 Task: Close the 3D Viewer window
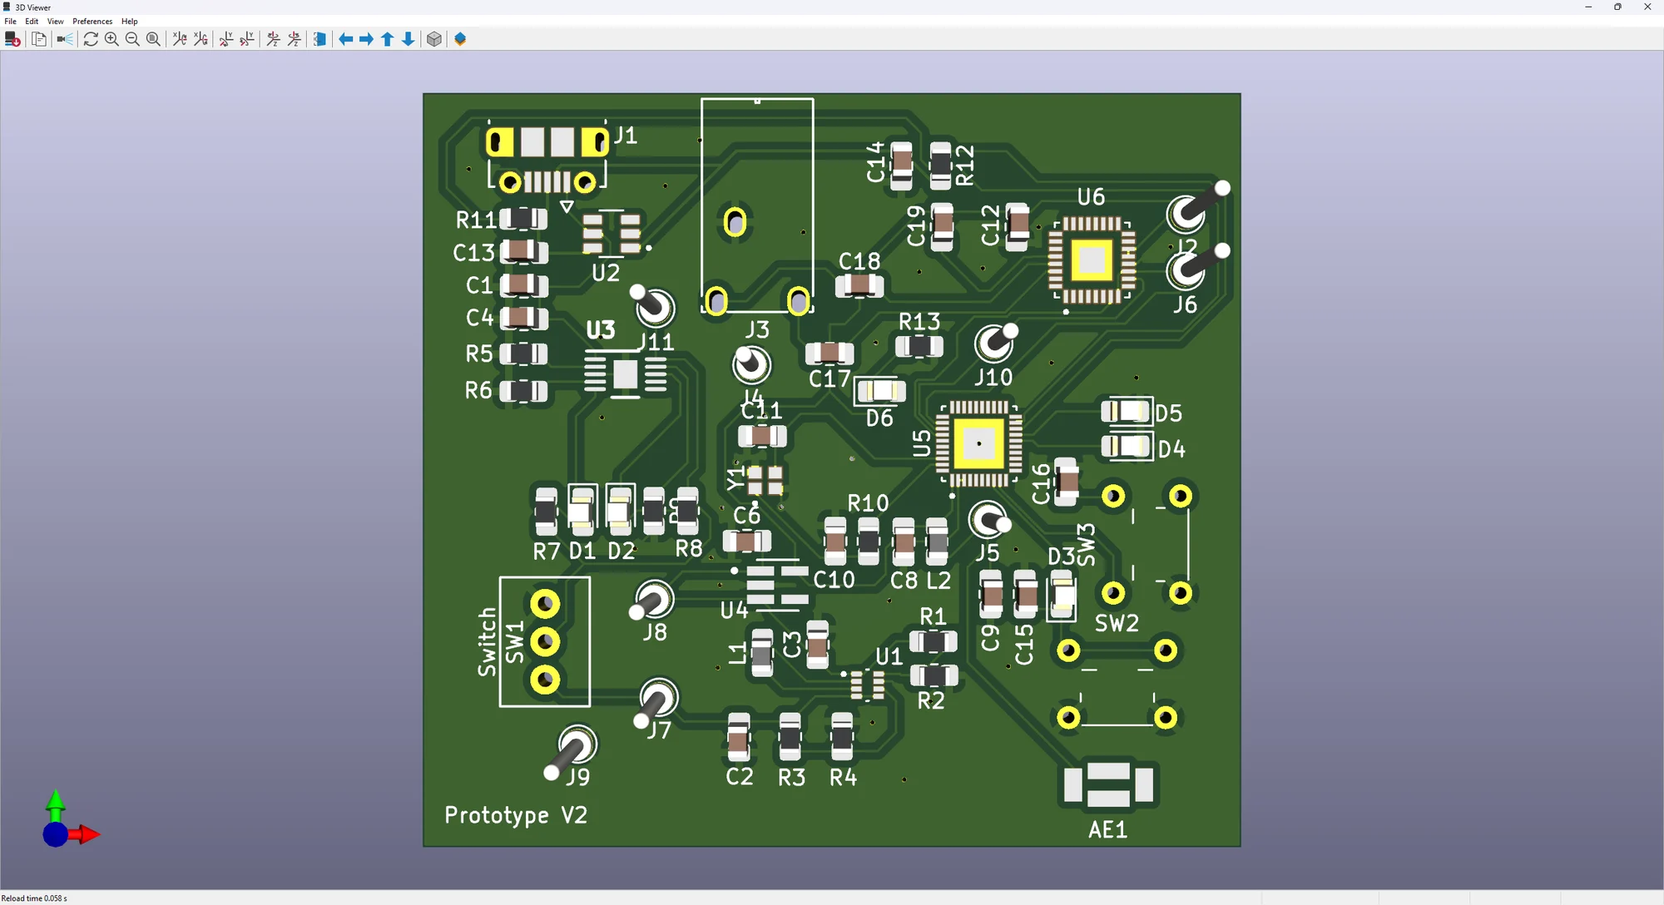click(x=1647, y=7)
